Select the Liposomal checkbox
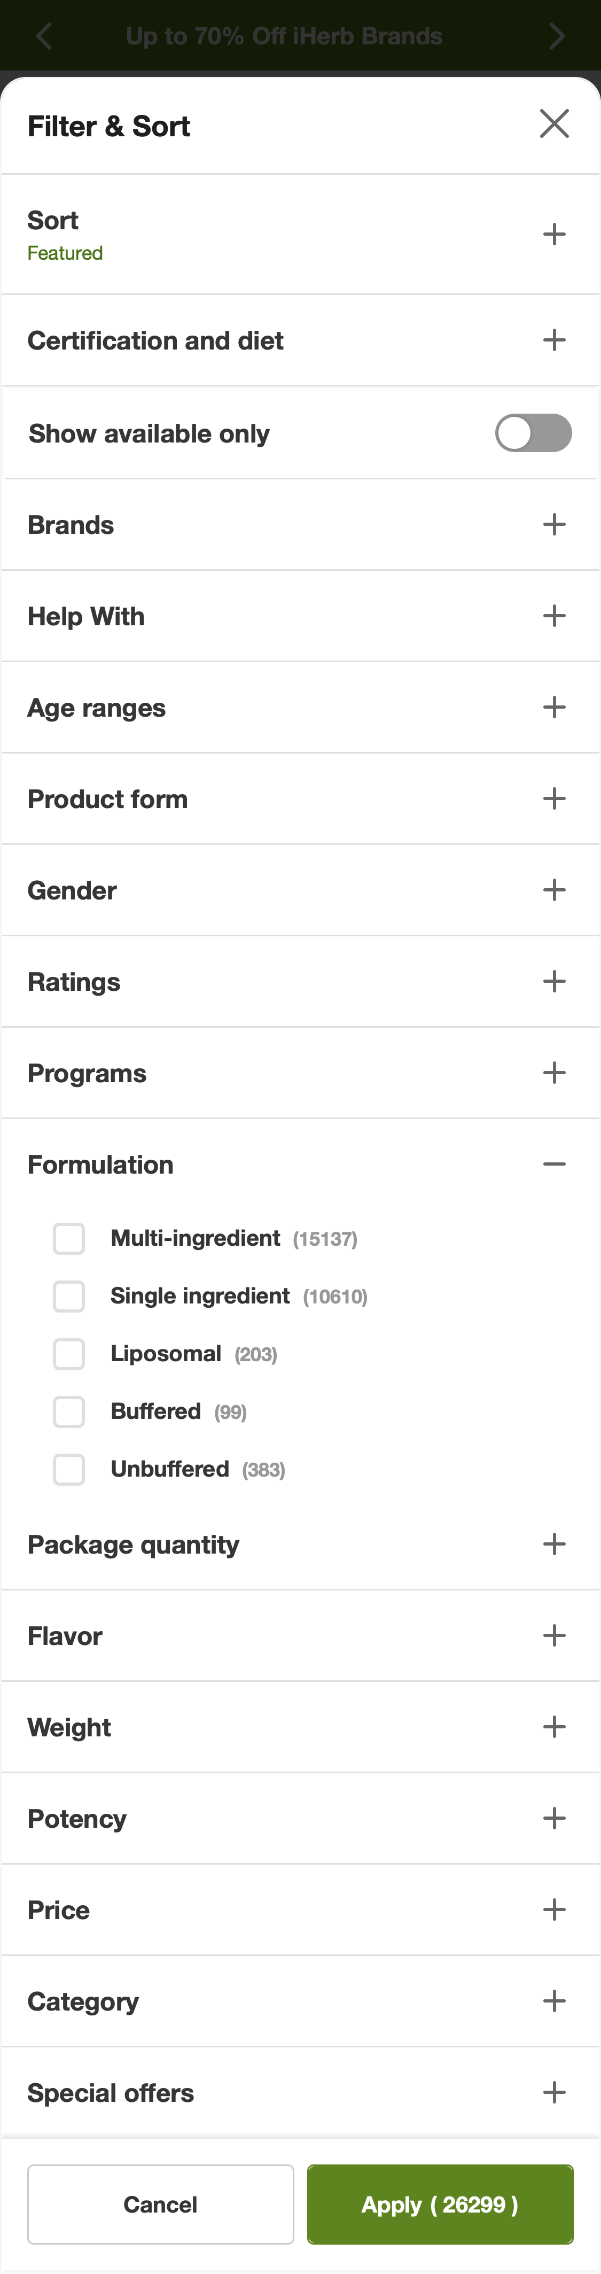601x2274 pixels. pos(69,1354)
